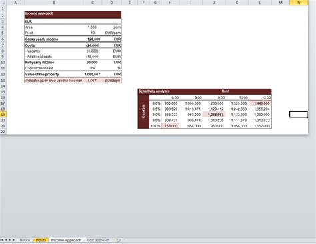Click sensitivity cell 1,152,000

[260, 126]
